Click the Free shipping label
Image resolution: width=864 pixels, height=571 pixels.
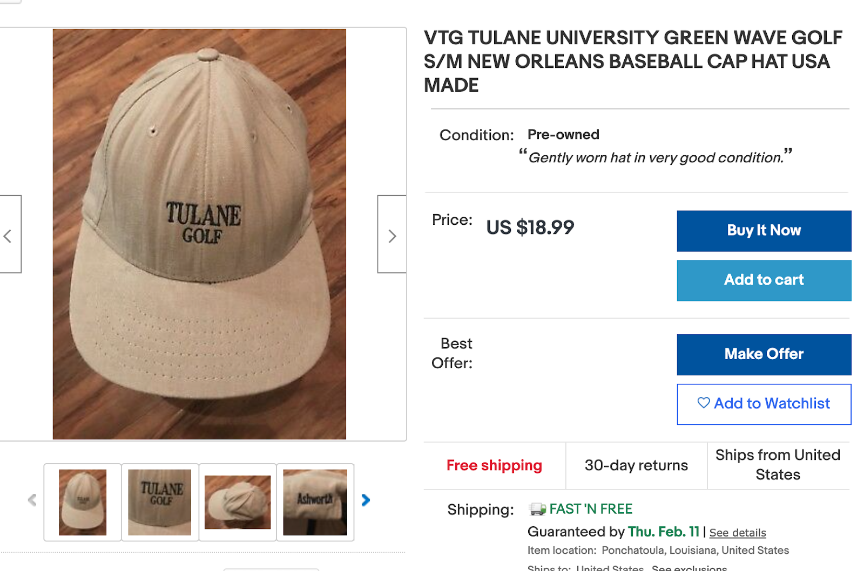point(494,465)
